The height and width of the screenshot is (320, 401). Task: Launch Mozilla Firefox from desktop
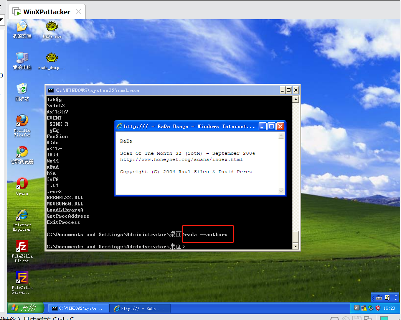click(x=22, y=125)
